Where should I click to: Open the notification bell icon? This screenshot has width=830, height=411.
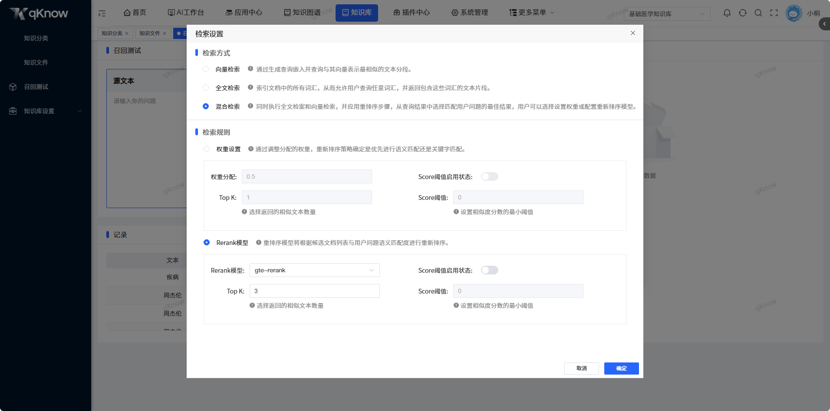coord(727,13)
